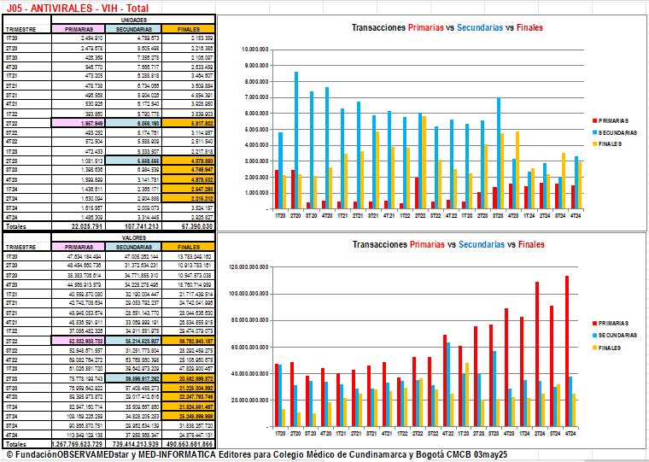Click pink PRIMARIAS header in the UNIDADES table
The height and width of the screenshot is (462, 649).
tap(77, 29)
